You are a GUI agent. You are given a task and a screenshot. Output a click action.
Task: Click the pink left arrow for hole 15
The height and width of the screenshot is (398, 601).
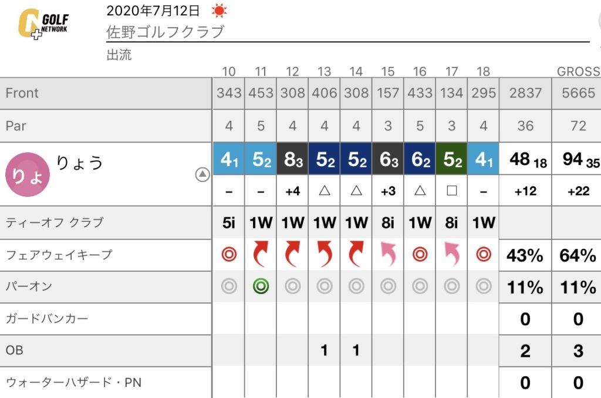point(388,254)
